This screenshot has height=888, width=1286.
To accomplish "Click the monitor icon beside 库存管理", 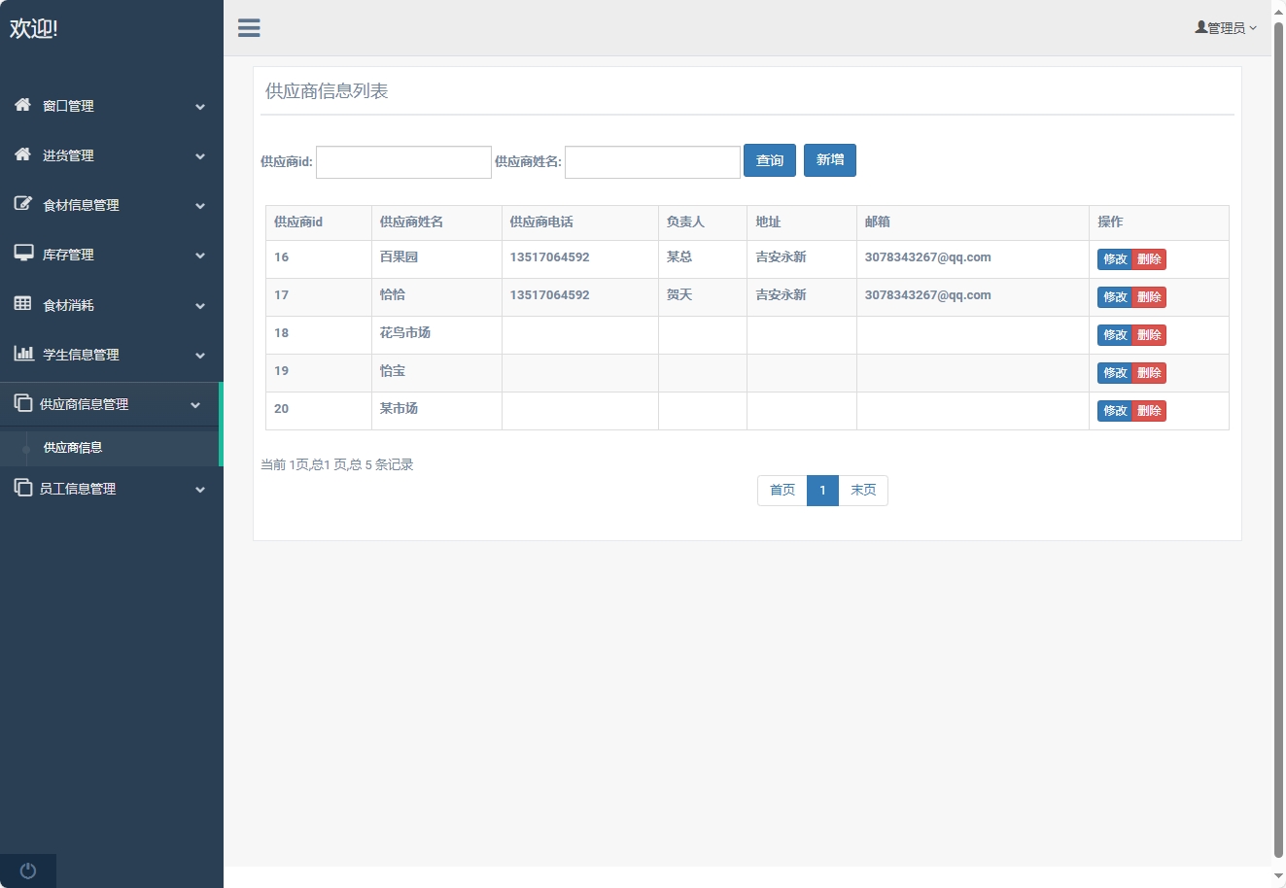I will [x=23, y=254].
